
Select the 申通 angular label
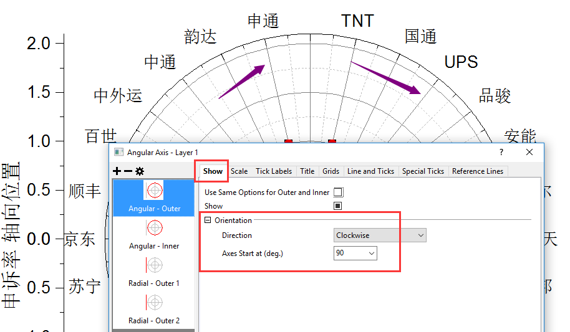tap(263, 21)
